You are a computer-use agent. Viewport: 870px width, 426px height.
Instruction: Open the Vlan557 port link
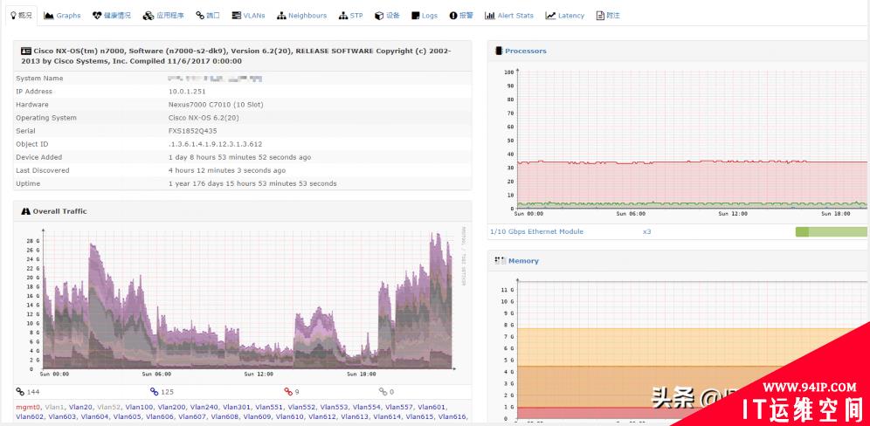(399, 407)
